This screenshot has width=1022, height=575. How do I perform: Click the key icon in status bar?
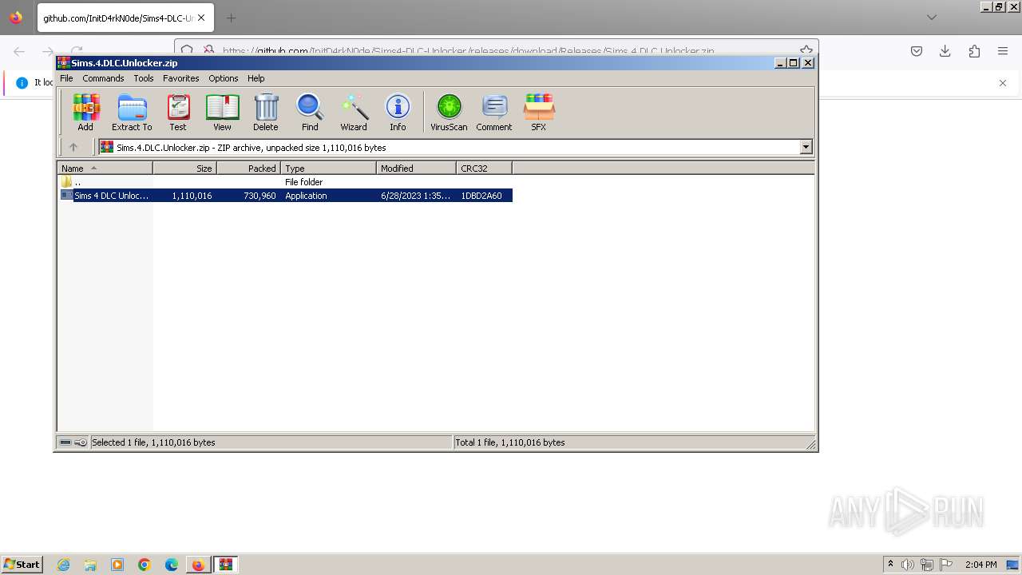coord(81,442)
